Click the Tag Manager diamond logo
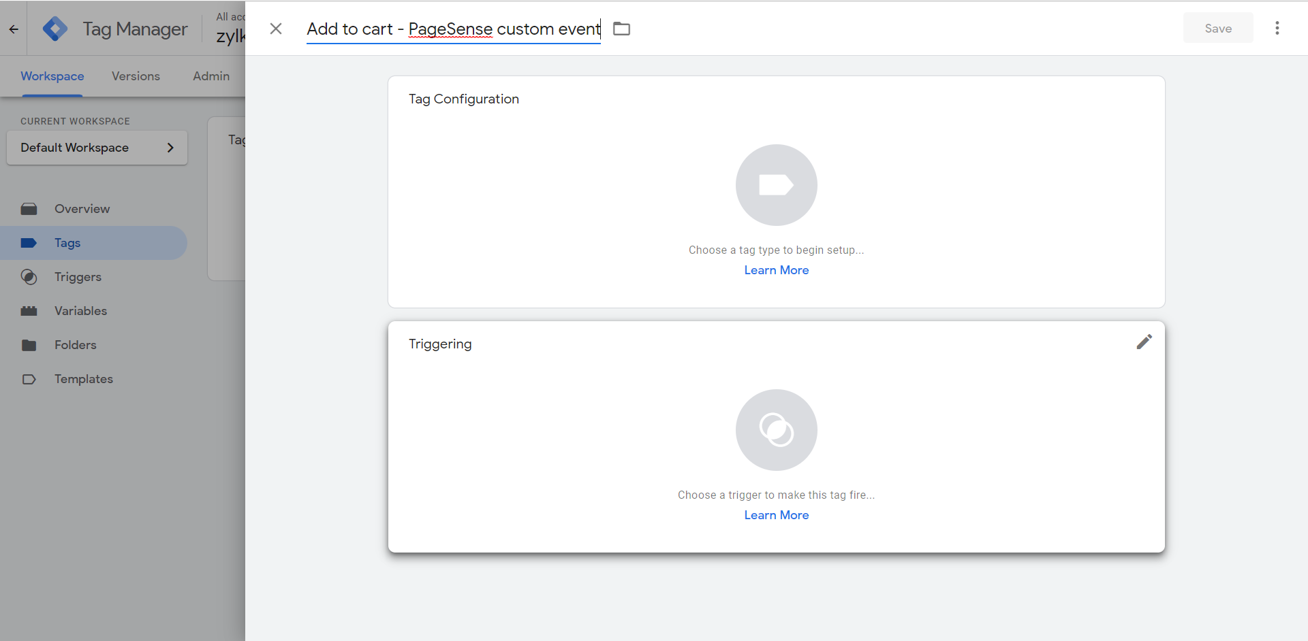The image size is (1308, 641). click(x=55, y=29)
